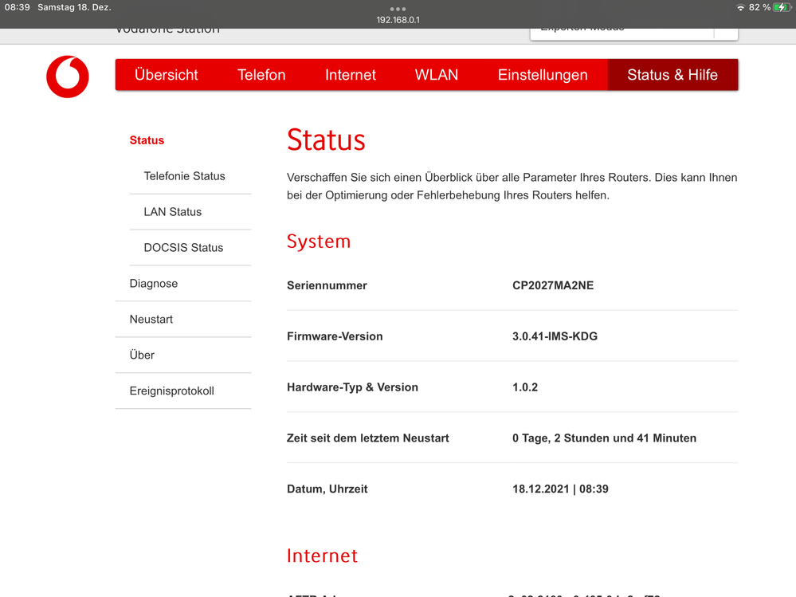
Task: Select serial number CP2027MA2NE
Action: 553,285
